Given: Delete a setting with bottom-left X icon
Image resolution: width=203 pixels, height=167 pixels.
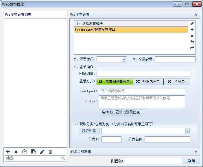Looking at the screenshot, I should coord(16,152).
